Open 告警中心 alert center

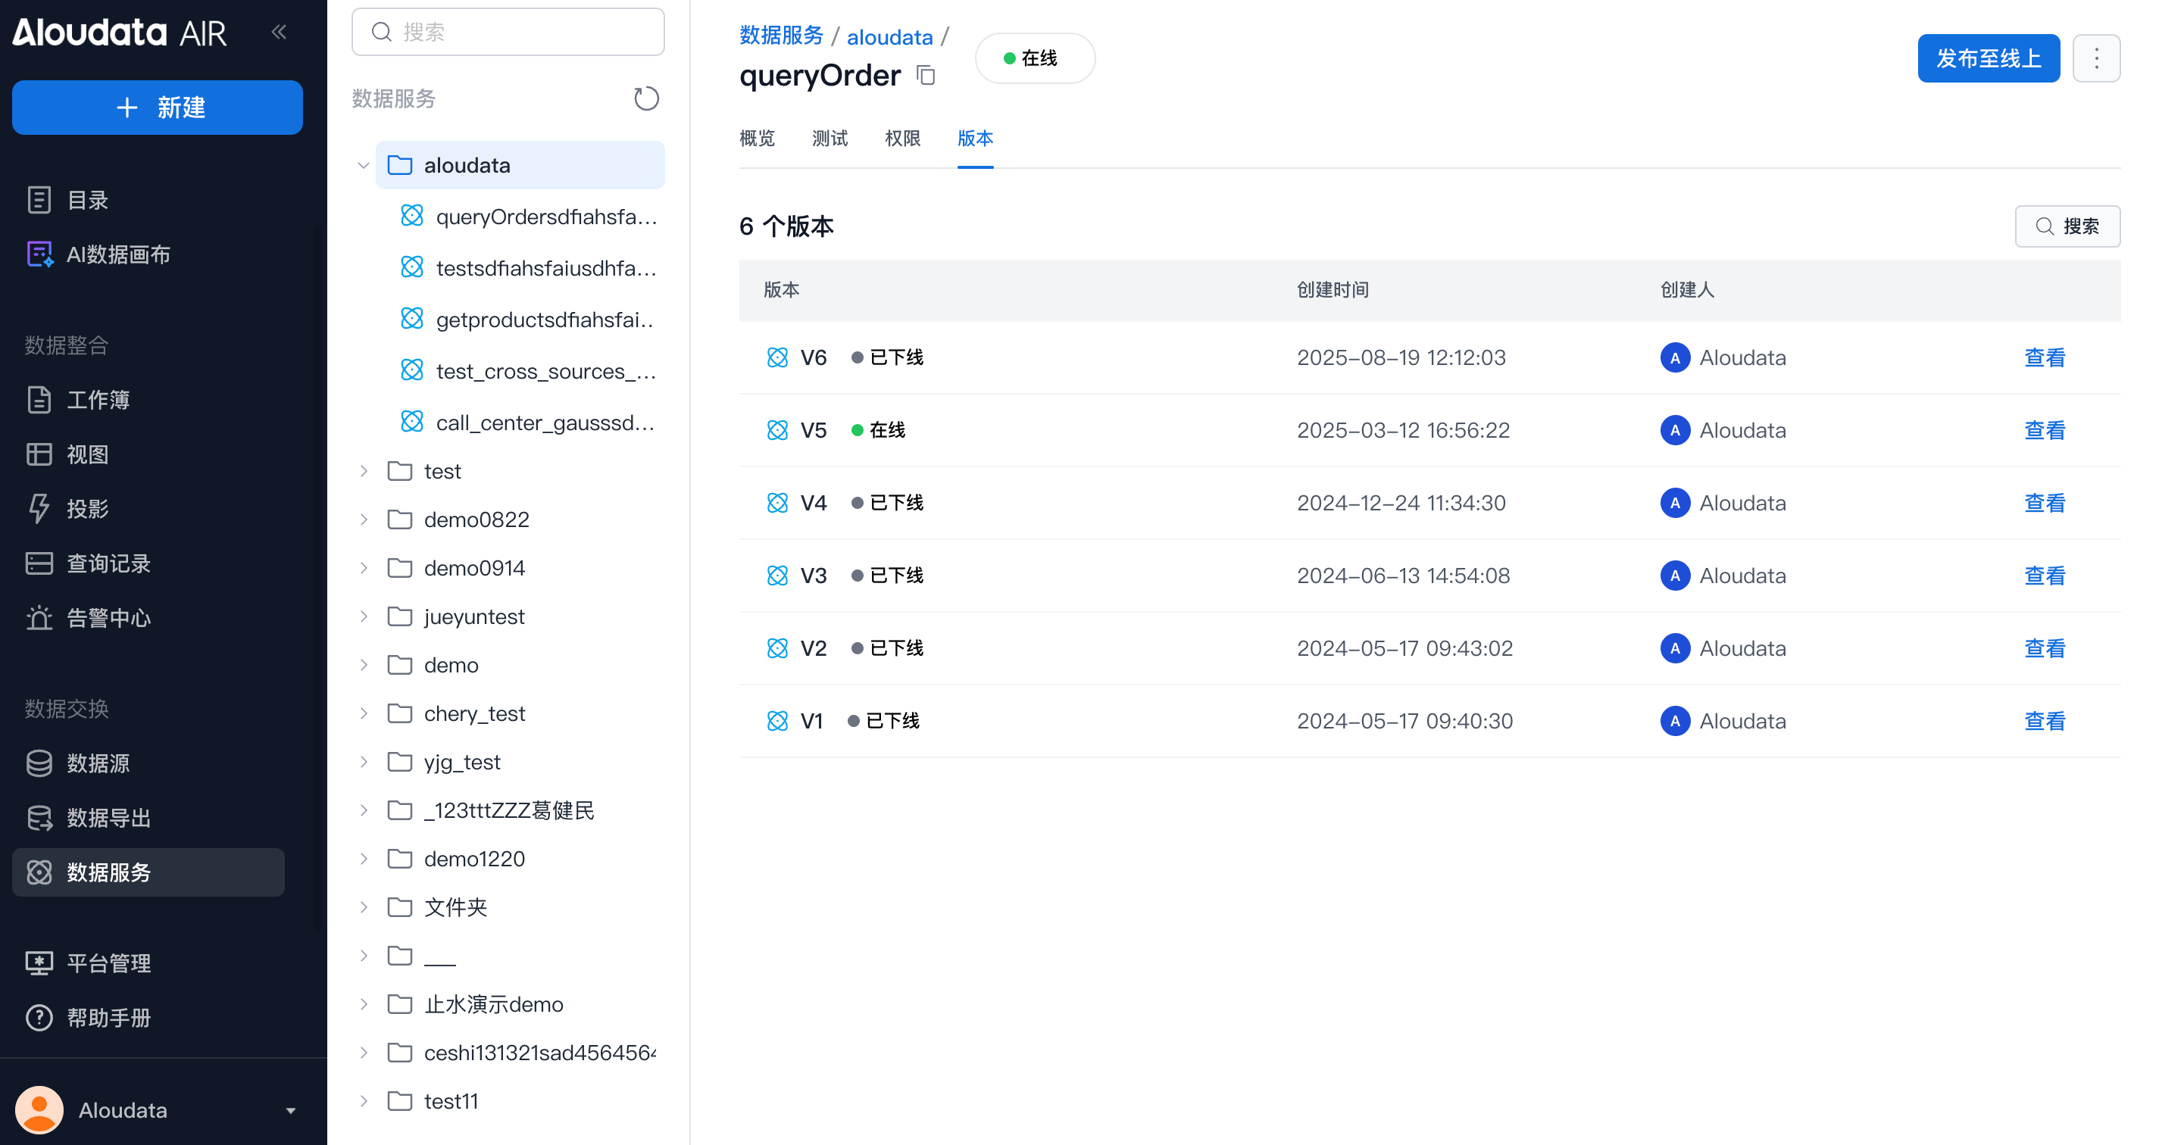108,618
